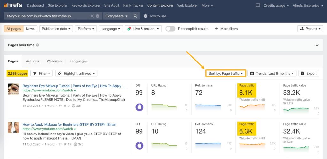Click Page traffic value 6.3K

point(246,131)
